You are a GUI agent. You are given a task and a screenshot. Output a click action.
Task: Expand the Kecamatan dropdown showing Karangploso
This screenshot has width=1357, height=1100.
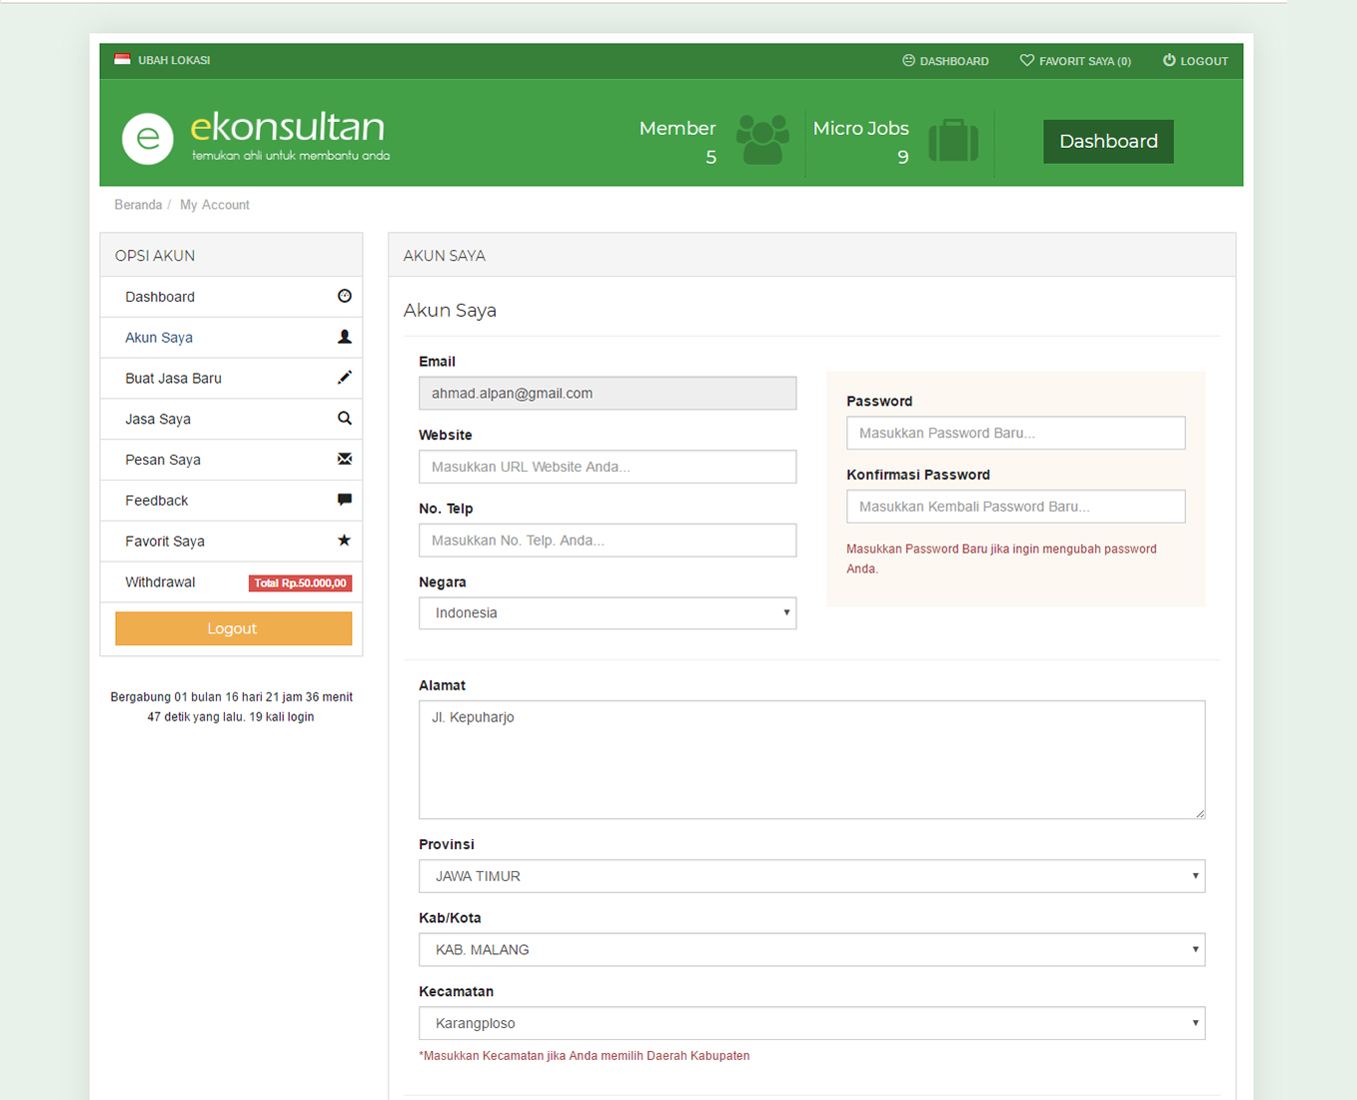tap(810, 1023)
